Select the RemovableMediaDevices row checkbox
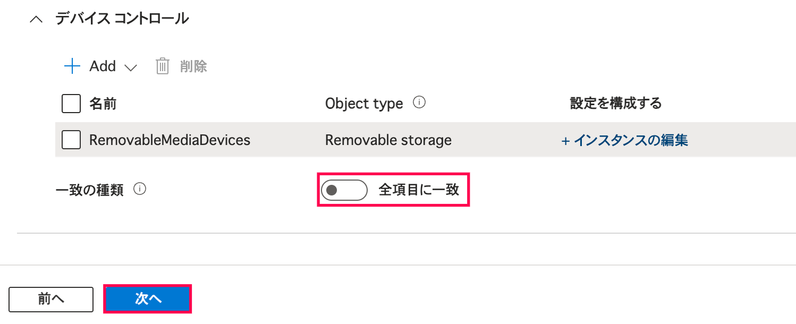 (x=71, y=140)
